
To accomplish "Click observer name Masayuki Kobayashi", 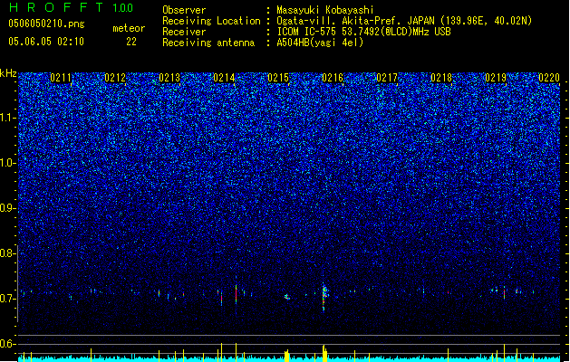I will pos(325,10).
